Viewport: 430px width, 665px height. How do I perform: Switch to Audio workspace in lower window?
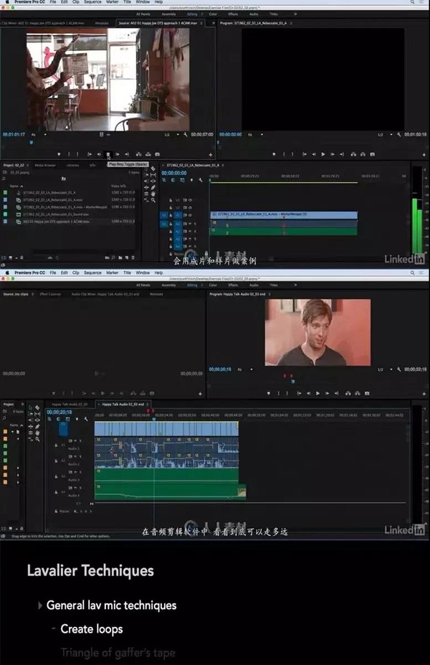click(x=254, y=285)
